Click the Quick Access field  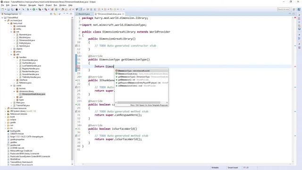click(283, 9)
